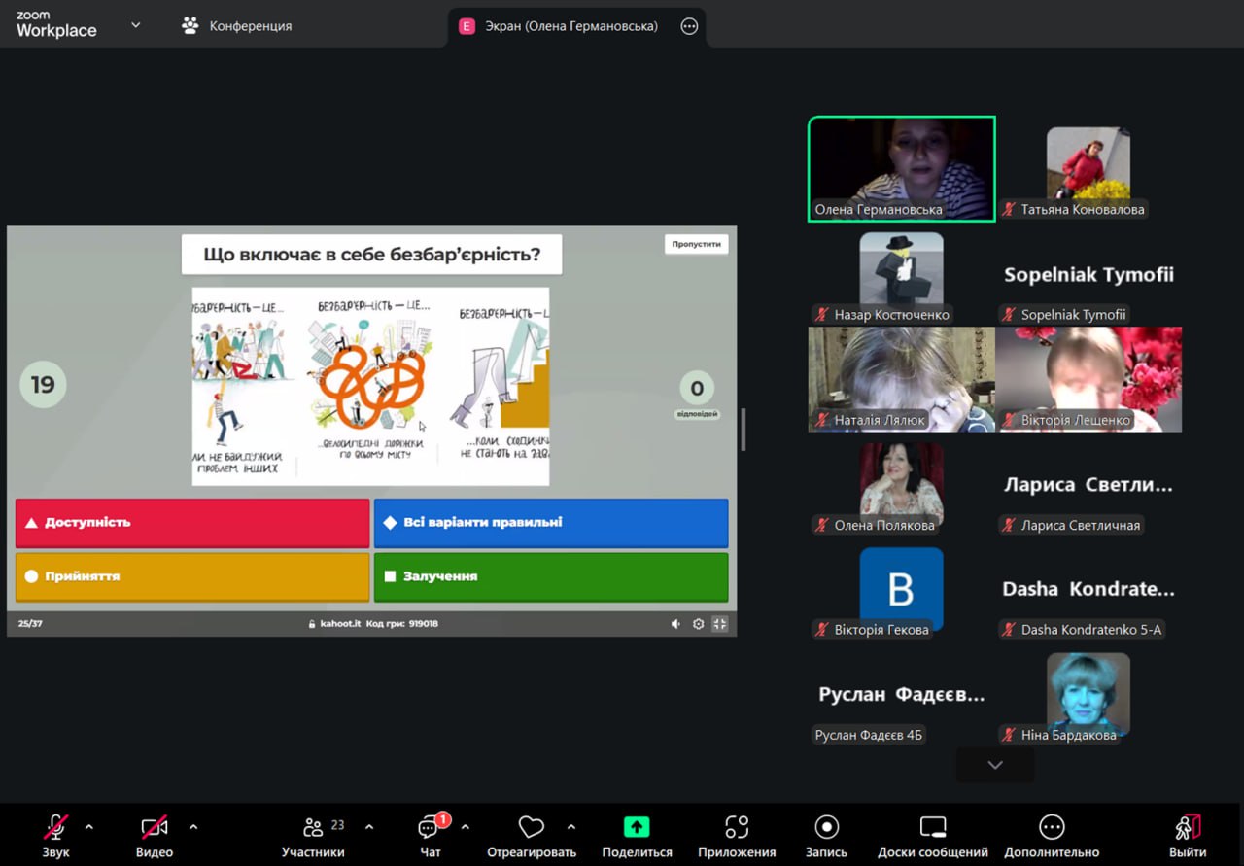Open the Участники participants panel

click(313, 828)
